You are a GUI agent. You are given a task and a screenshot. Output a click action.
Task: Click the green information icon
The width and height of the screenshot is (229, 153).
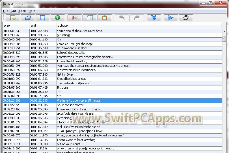coord(58,18)
